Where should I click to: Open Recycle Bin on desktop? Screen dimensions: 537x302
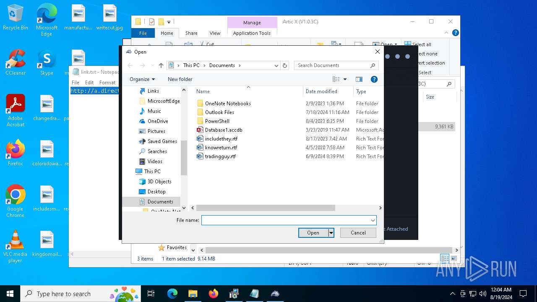pos(16,18)
